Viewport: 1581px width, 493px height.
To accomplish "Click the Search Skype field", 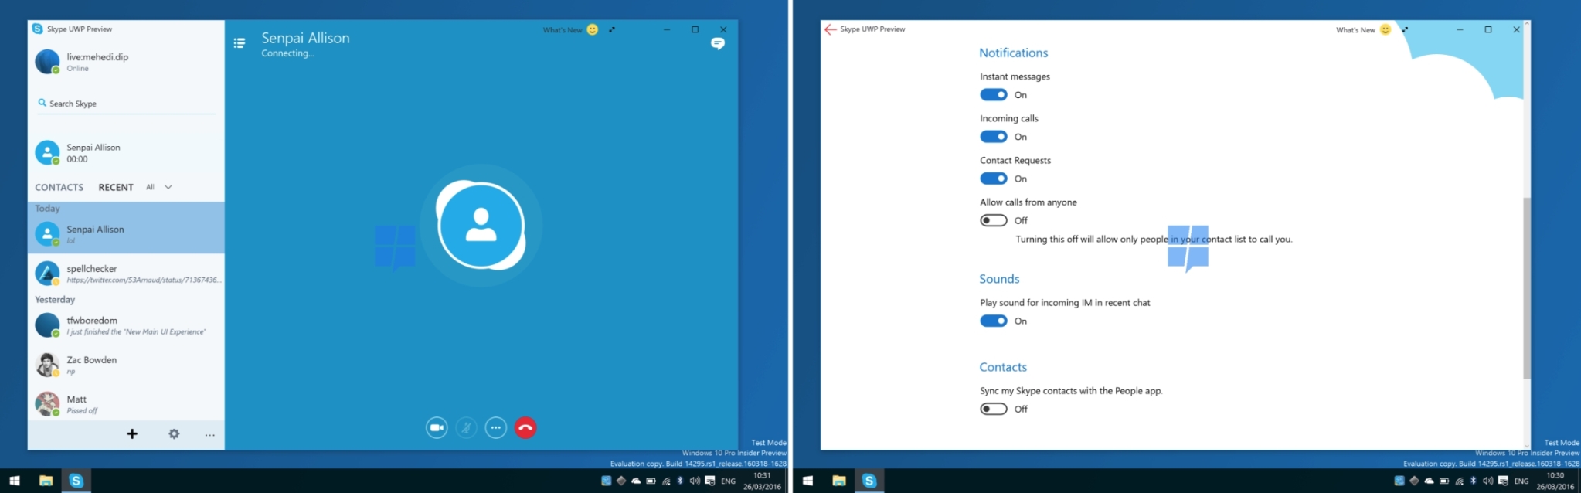I will click(x=126, y=104).
